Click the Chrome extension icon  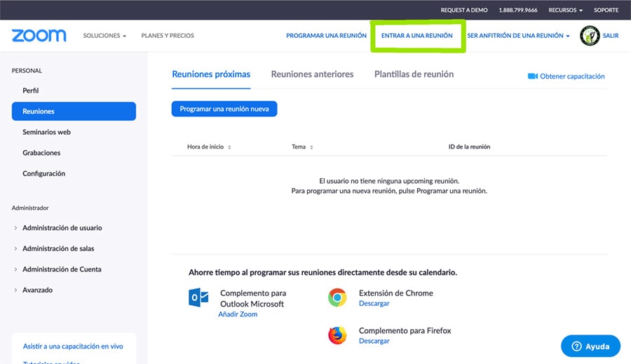[x=337, y=297]
